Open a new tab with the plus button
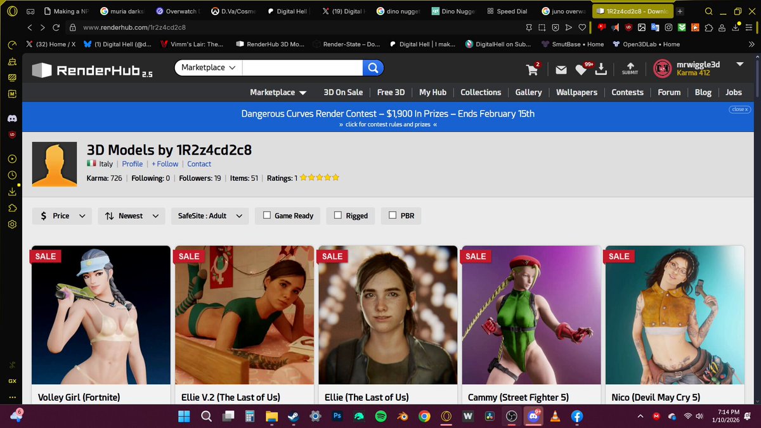This screenshot has height=428, width=761. click(680, 11)
